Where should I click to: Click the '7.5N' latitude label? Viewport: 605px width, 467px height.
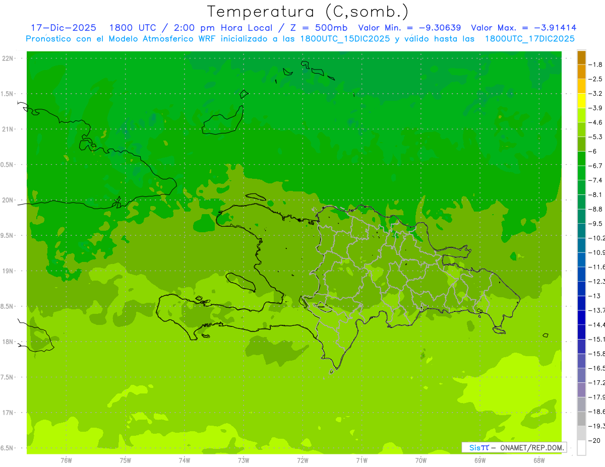[x=7, y=377]
